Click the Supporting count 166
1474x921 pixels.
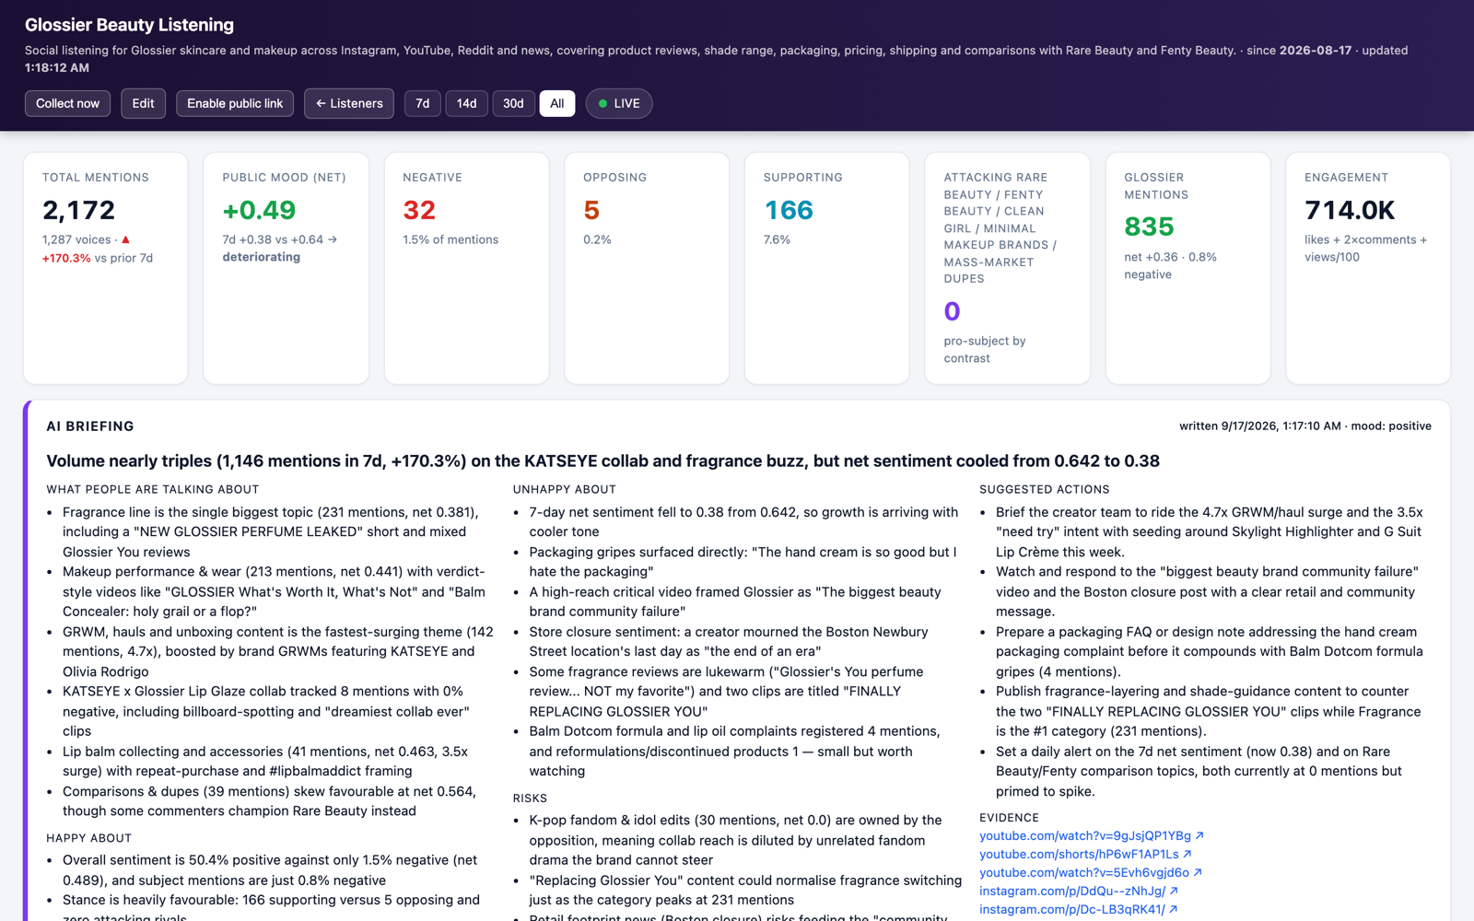(789, 210)
